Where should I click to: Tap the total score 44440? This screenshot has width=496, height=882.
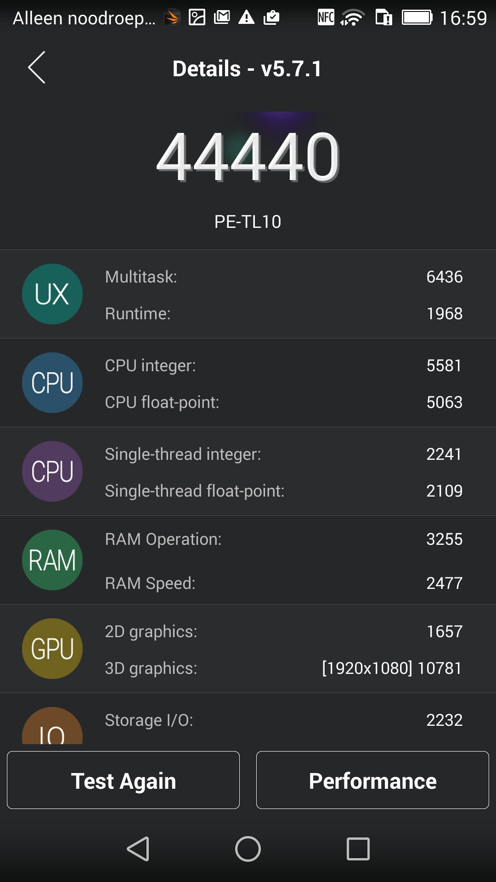pos(248,157)
